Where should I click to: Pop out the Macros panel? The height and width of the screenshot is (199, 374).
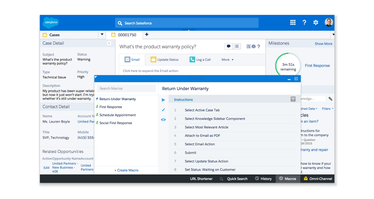(296, 79)
